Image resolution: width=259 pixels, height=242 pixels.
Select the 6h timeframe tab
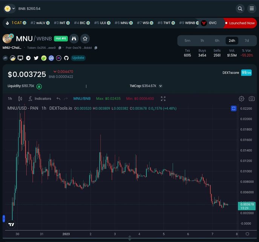(217, 40)
